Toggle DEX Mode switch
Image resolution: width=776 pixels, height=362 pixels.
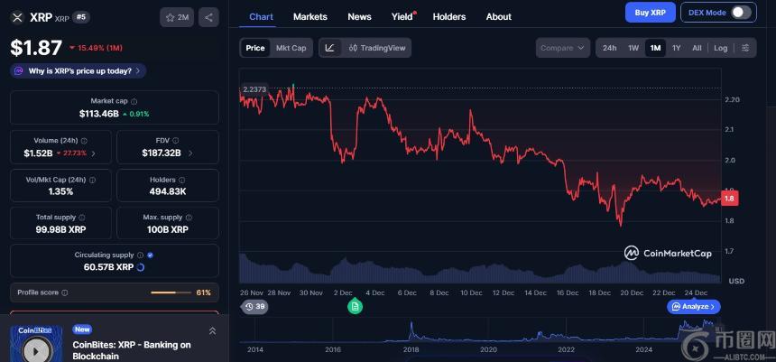coord(740,13)
